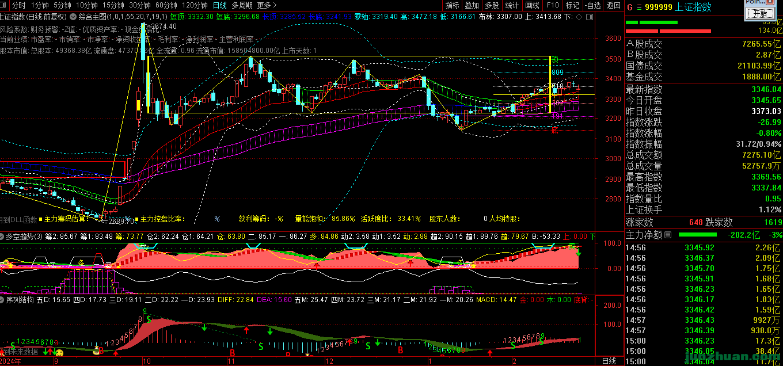
Task: Open the 更多 periods expander
Action: pos(267,5)
